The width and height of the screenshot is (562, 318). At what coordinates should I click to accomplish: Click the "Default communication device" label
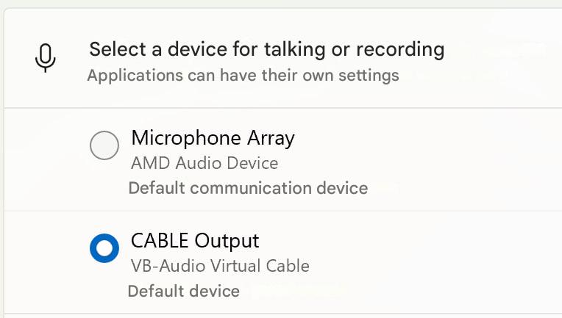pos(248,188)
